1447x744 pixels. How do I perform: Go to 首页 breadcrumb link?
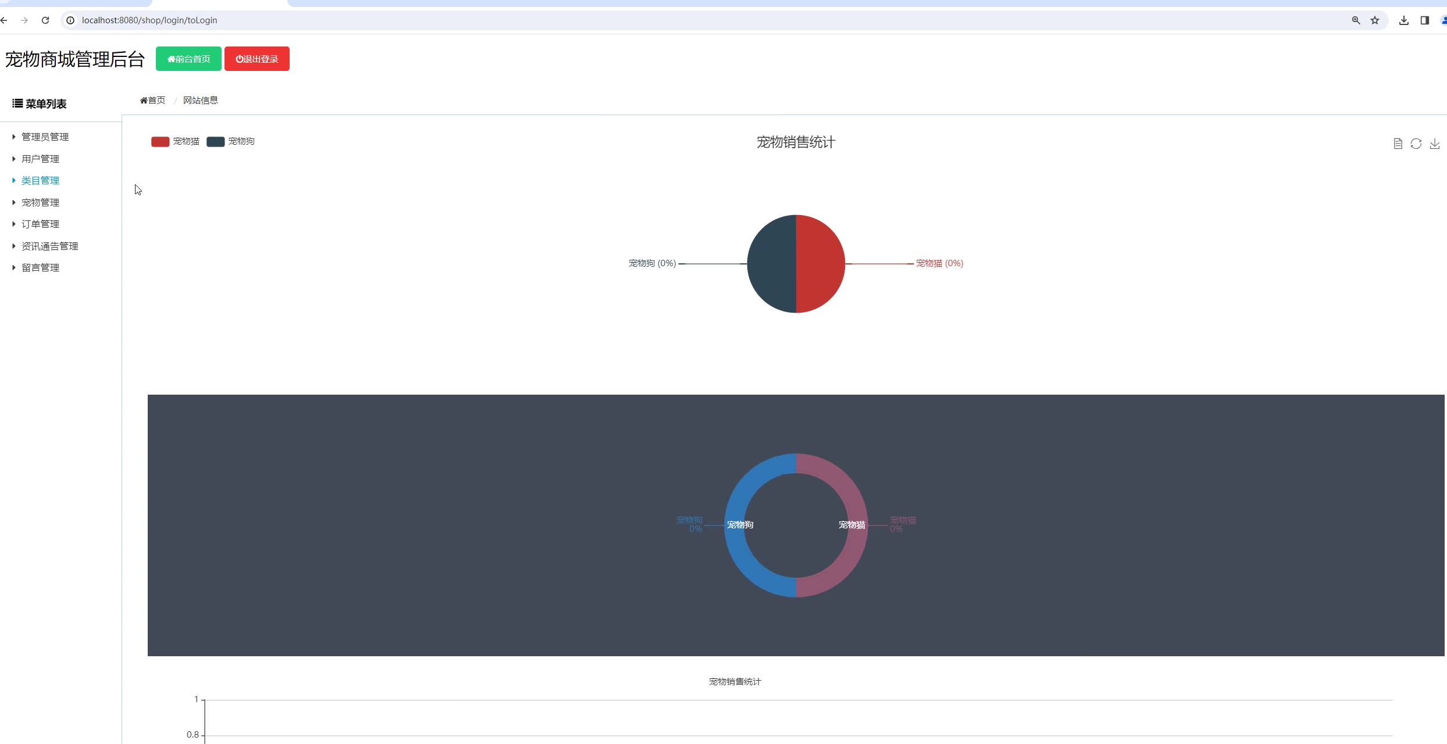click(x=152, y=100)
